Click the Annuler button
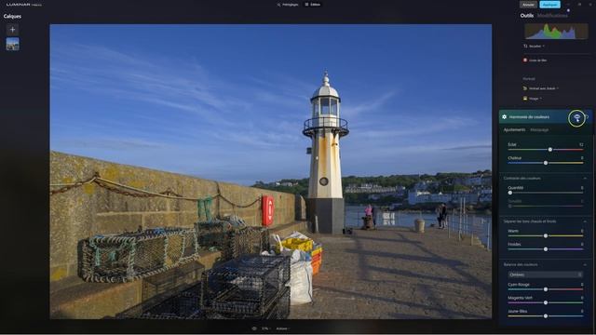The width and height of the screenshot is (596, 335). click(x=528, y=5)
